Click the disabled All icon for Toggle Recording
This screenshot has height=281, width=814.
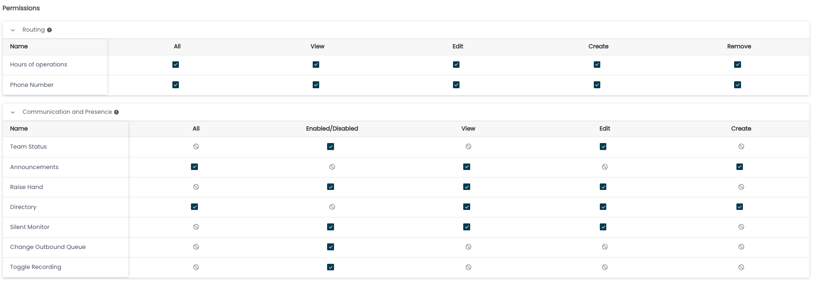(x=196, y=267)
